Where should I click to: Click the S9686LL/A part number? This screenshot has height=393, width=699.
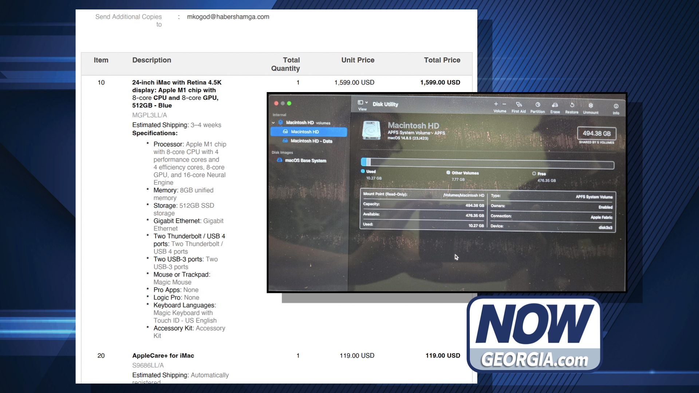148,365
